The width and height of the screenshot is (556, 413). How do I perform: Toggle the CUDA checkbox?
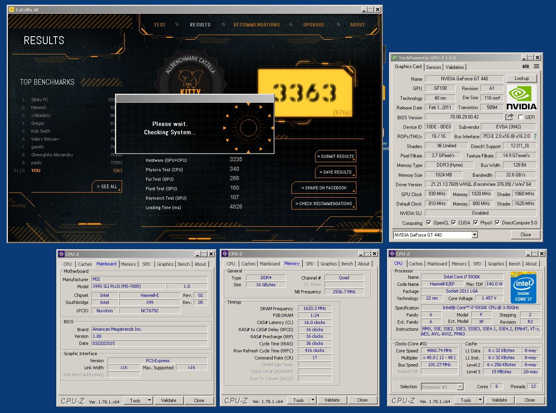[454, 222]
